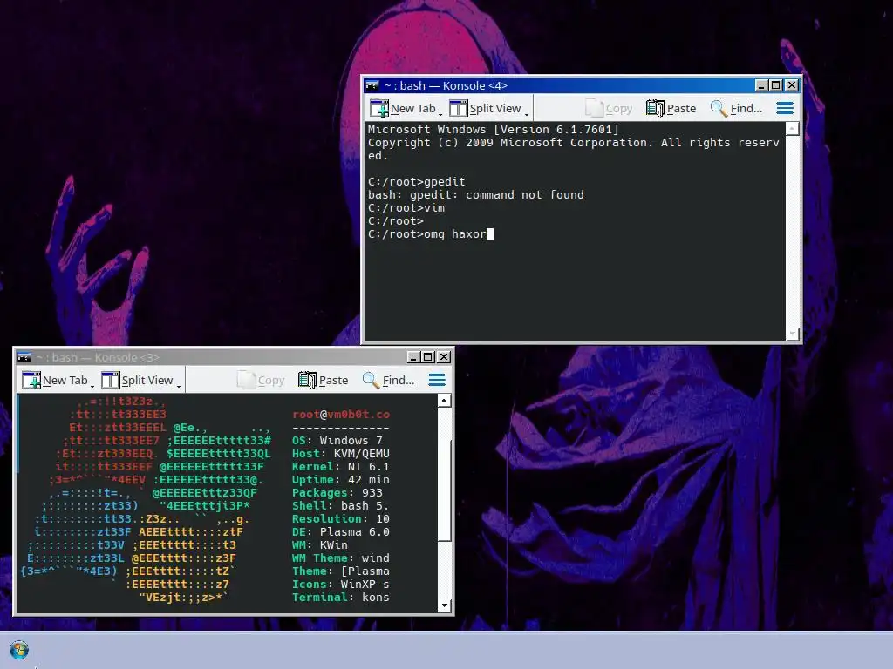Click "Icons: WinXP-s" line

click(341, 585)
